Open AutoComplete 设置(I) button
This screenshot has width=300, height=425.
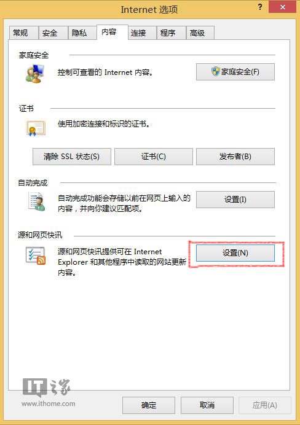pyautogui.click(x=235, y=200)
